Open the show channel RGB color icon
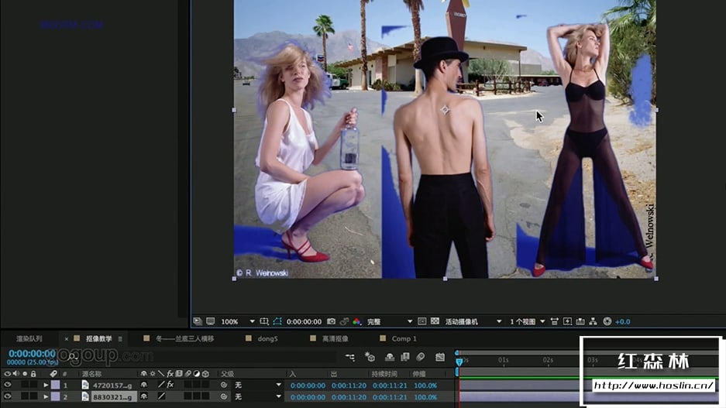This screenshot has width=726, height=408. tap(357, 321)
